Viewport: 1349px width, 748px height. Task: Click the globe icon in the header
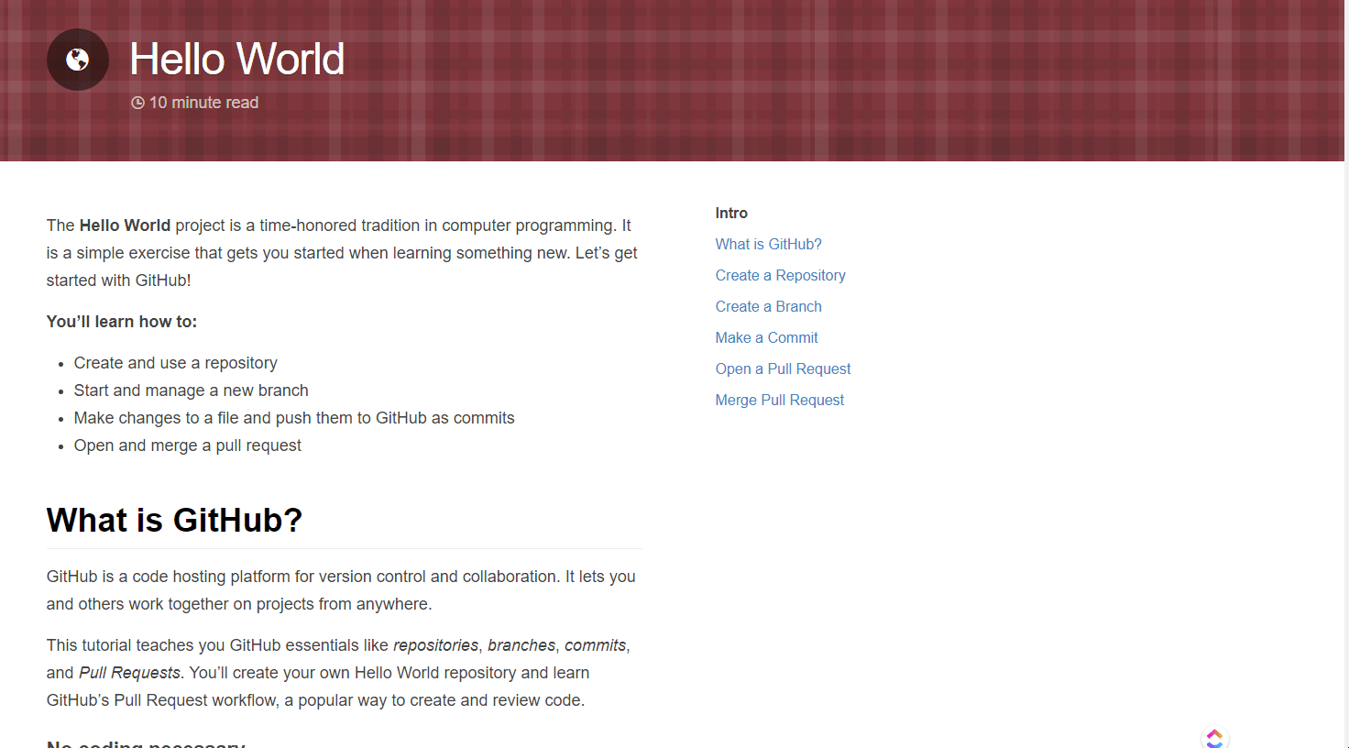pos(78,60)
